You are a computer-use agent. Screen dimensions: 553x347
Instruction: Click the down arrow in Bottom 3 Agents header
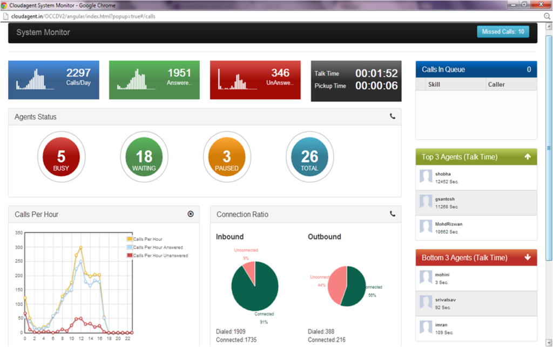[x=528, y=257]
